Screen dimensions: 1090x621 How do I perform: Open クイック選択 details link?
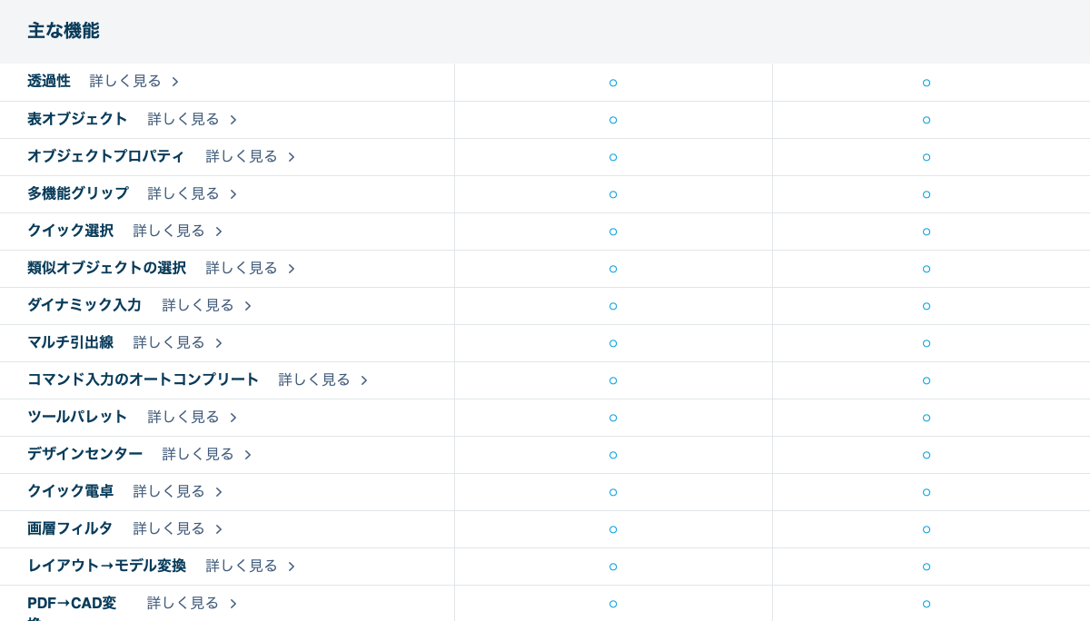click(169, 231)
